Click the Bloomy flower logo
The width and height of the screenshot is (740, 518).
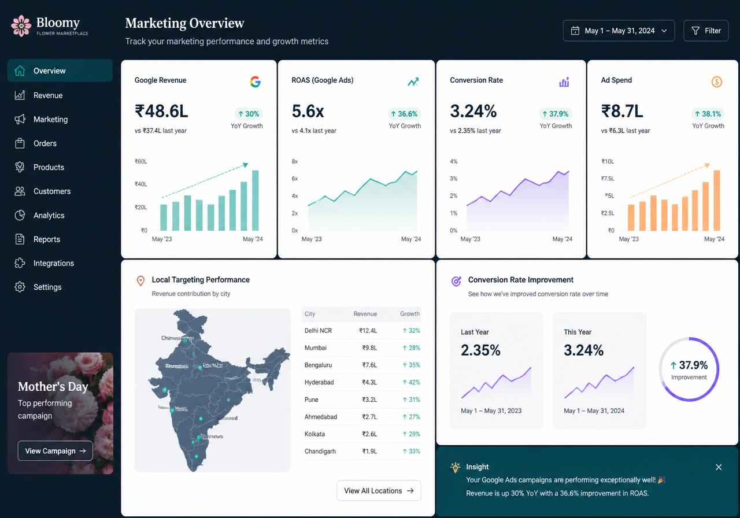tap(21, 26)
